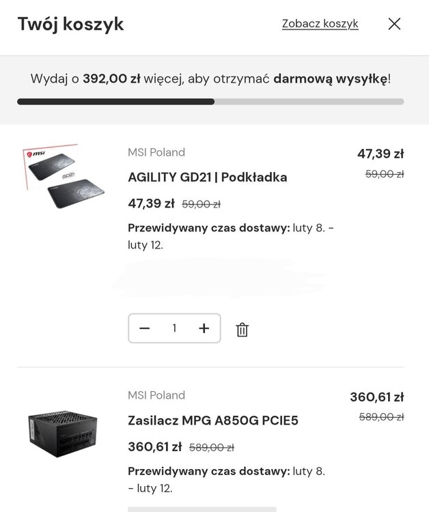The width and height of the screenshot is (429, 512).
Task: Open Zasilacz MPG A850G PCIE5 product title
Action: (212, 421)
